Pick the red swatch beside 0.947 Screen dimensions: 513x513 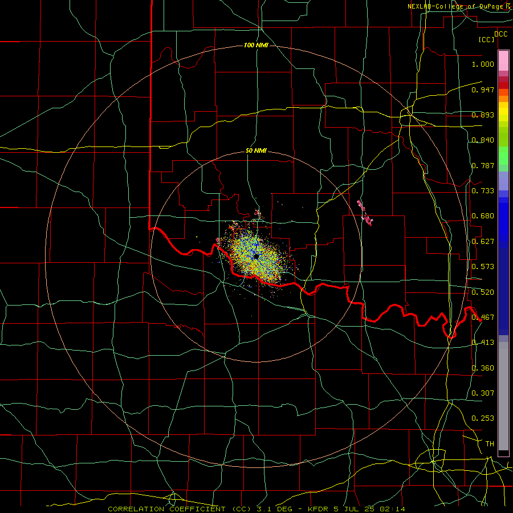point(503,85)
